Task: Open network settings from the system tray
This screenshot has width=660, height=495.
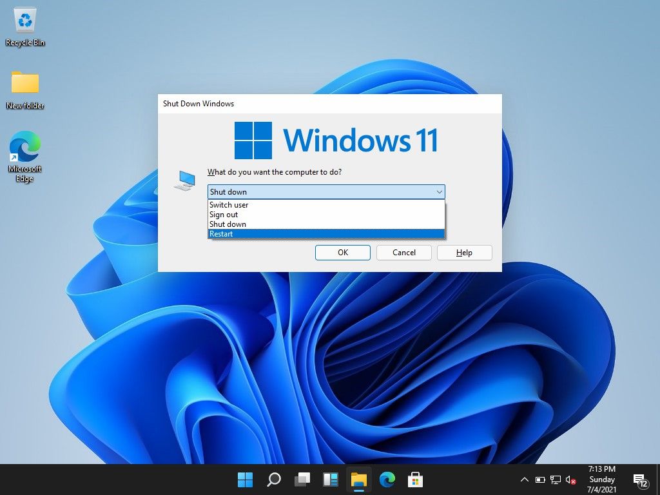Action: (x=555, y=480)
